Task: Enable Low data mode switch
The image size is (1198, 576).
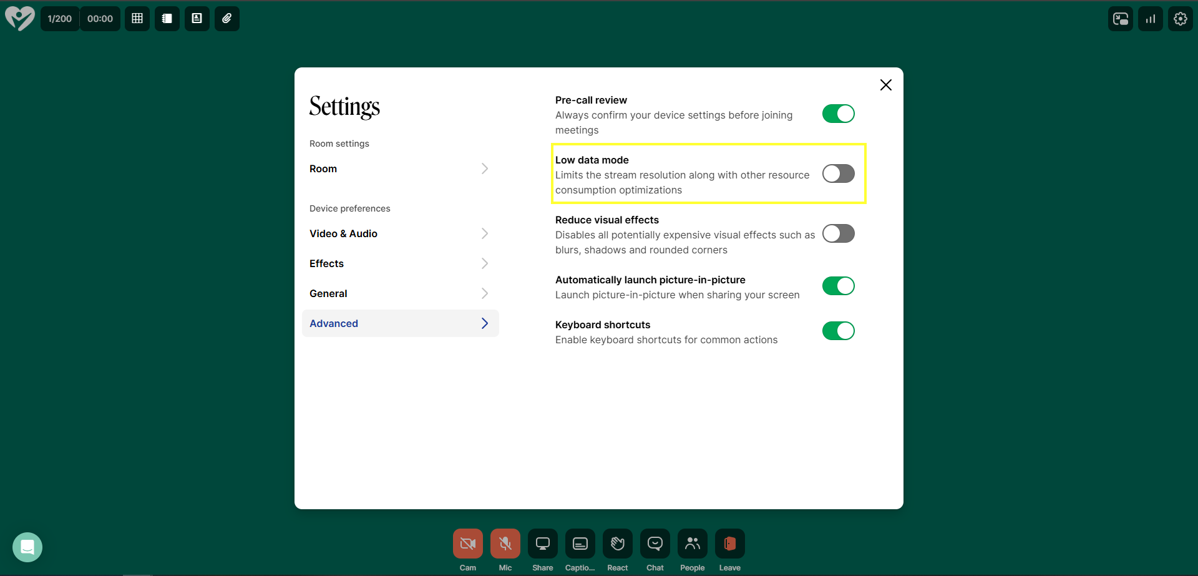Action: 839,173
